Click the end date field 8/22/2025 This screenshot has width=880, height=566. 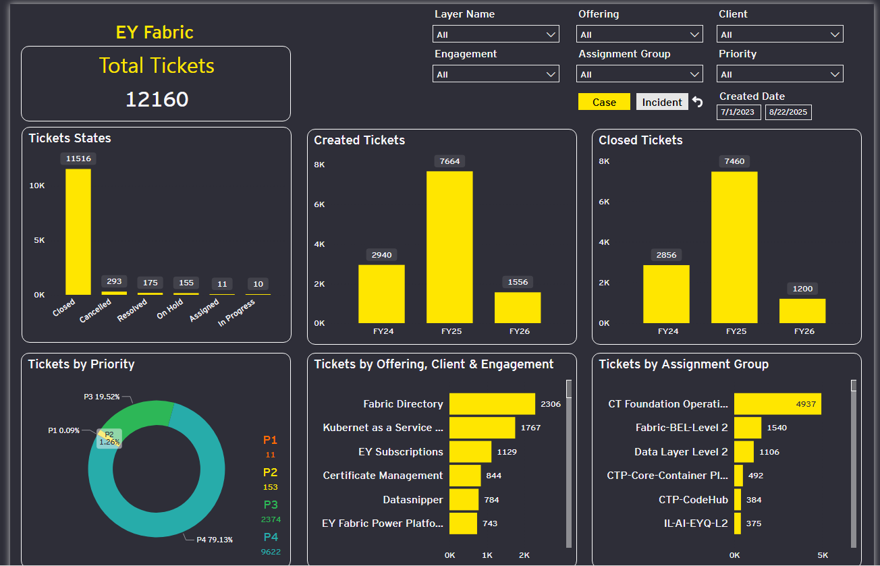coord(788,113)
